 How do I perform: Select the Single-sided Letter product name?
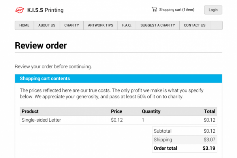coord(41,120)
